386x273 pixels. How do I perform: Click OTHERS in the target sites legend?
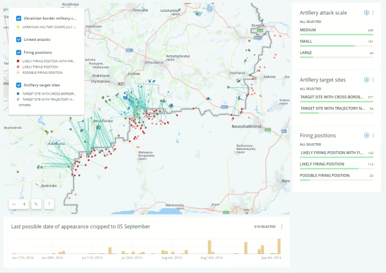[x=25, y=105]
